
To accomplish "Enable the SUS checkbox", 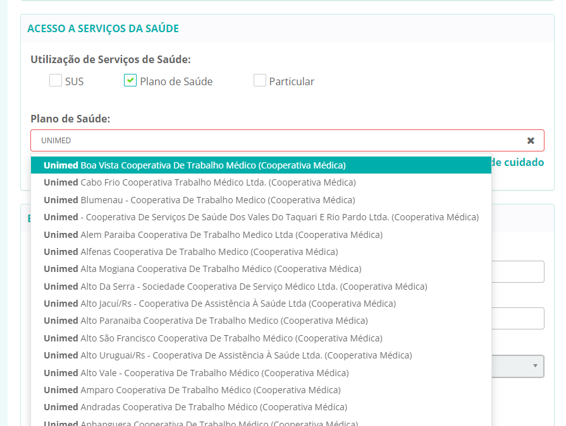I will click(56, 81).
